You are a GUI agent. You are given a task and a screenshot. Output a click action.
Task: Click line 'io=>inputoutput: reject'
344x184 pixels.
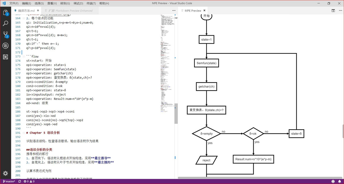46,95
